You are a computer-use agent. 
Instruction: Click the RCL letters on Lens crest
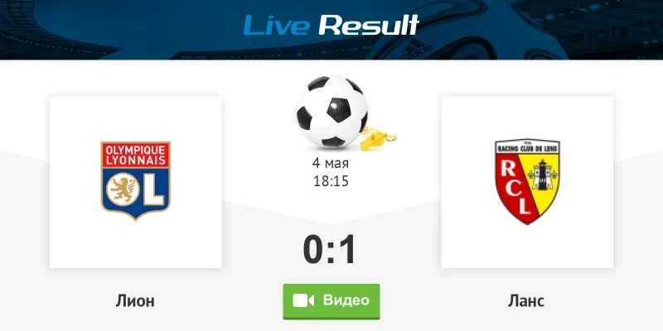click(516, 187)
